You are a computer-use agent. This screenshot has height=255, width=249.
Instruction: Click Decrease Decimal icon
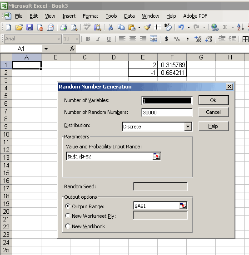coord(209,39)
